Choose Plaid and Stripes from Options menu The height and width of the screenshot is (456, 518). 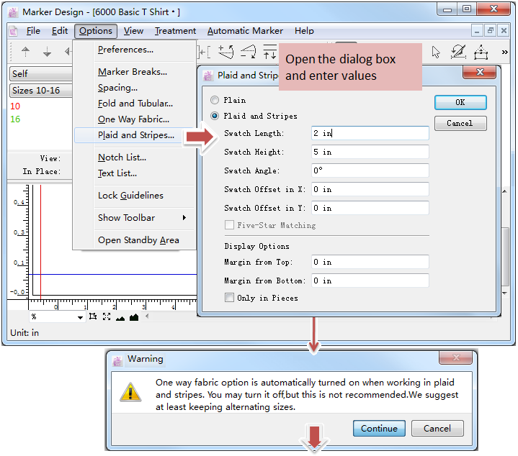(135, 135)
